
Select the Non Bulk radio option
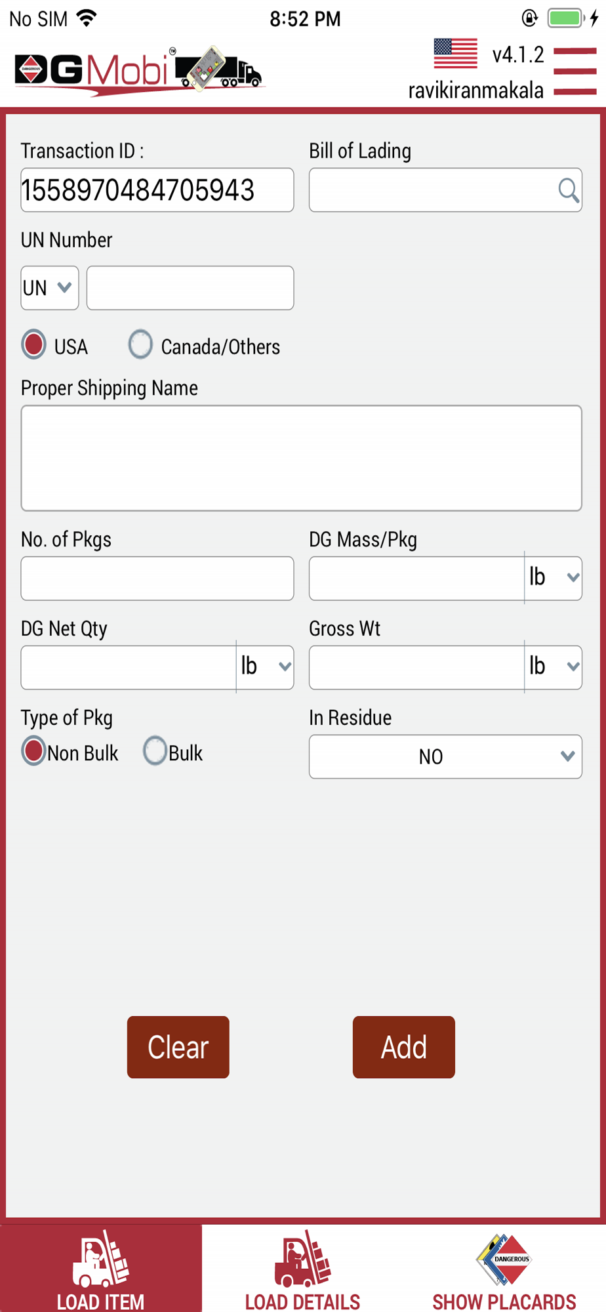(x=33, y=751)
